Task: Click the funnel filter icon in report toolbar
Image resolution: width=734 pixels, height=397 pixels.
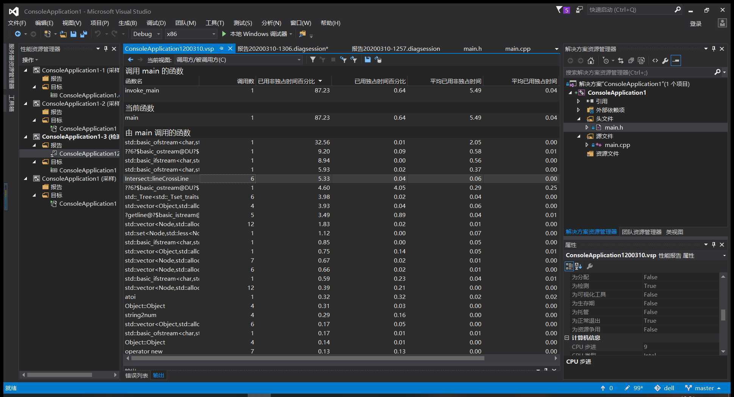Action: [x=313, y=59]
